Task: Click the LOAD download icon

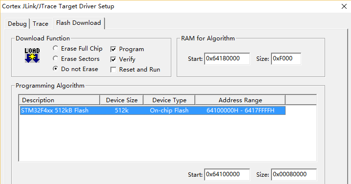Action: click(x=32, y=55)
